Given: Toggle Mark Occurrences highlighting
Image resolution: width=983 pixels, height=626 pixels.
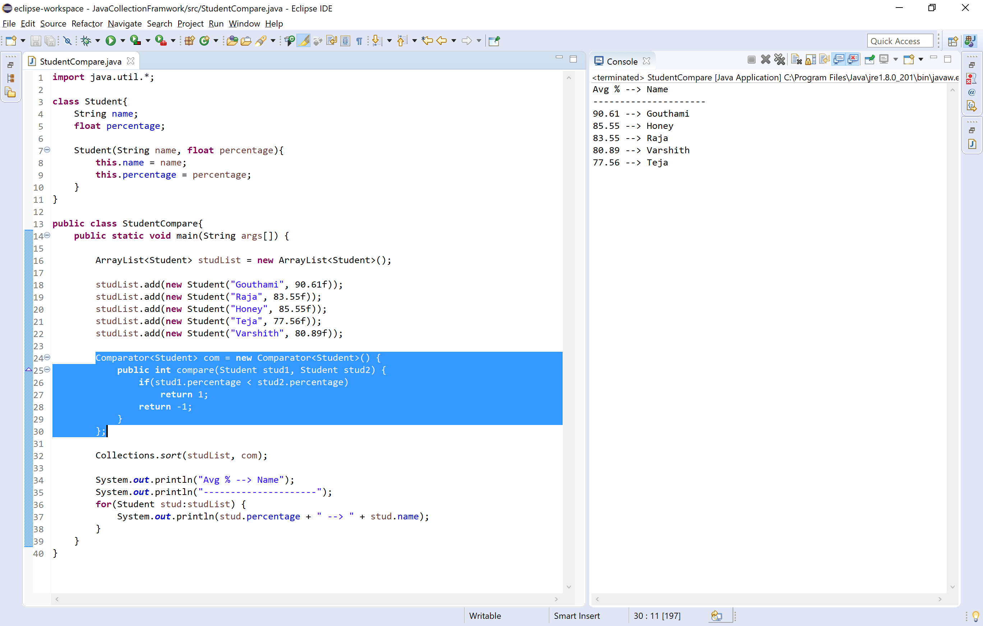Looking at the screenshot, I should pyautogui.click(x=304, y=41).
